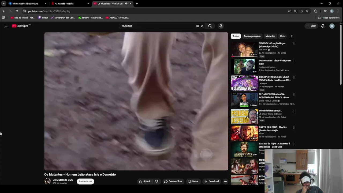
Task: Open options menu for Carta Pra Deus video
Action: (x=294, y=128)
